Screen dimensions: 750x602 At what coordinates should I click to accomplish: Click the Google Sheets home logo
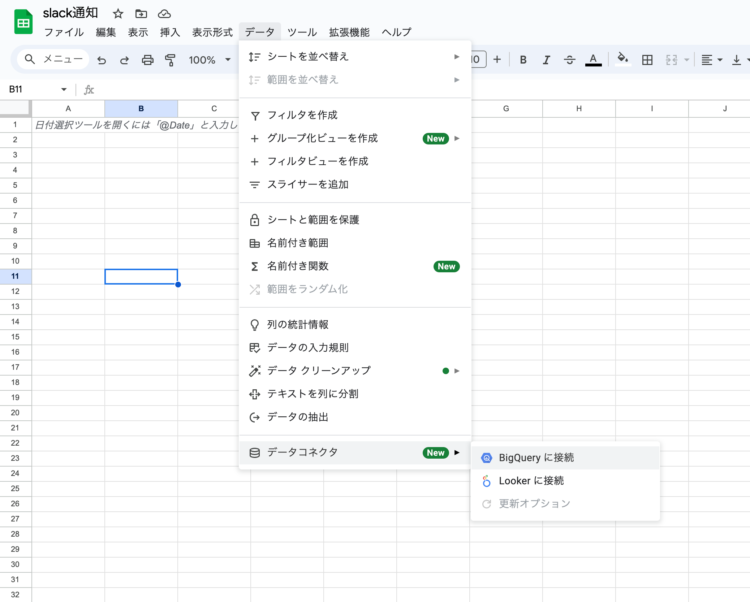(x=23, y=22)
